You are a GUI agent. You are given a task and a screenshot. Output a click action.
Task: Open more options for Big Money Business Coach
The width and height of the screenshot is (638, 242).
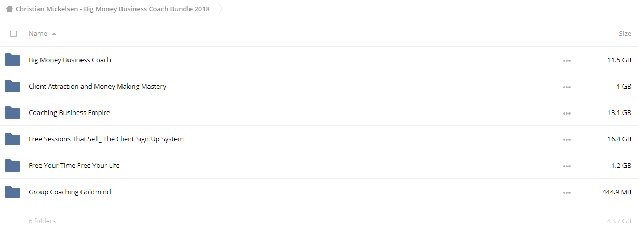(566, 61)
